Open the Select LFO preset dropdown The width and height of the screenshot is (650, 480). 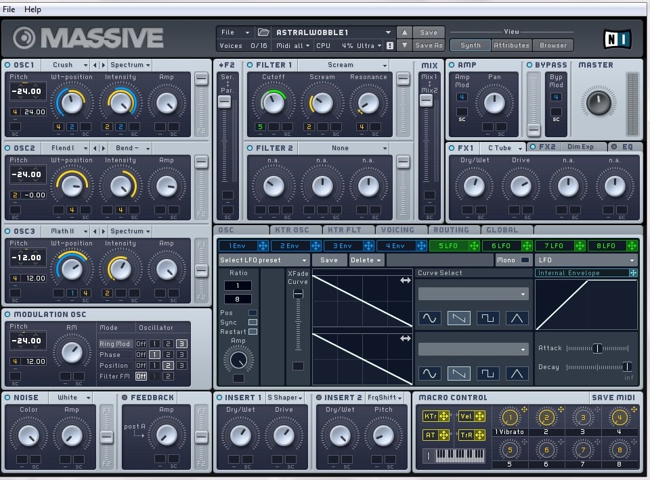pyautogui.click(x=263, y=260)
